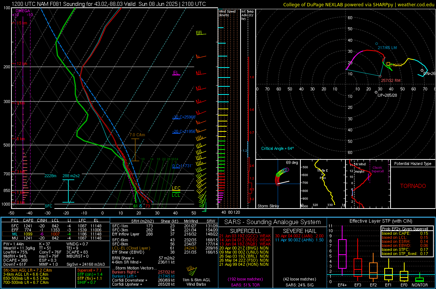The height and width of the screenshot is (289, 436).
Task: Click the Bunkers left-mover cyan circle on hodograph
Action: point(377,44)
